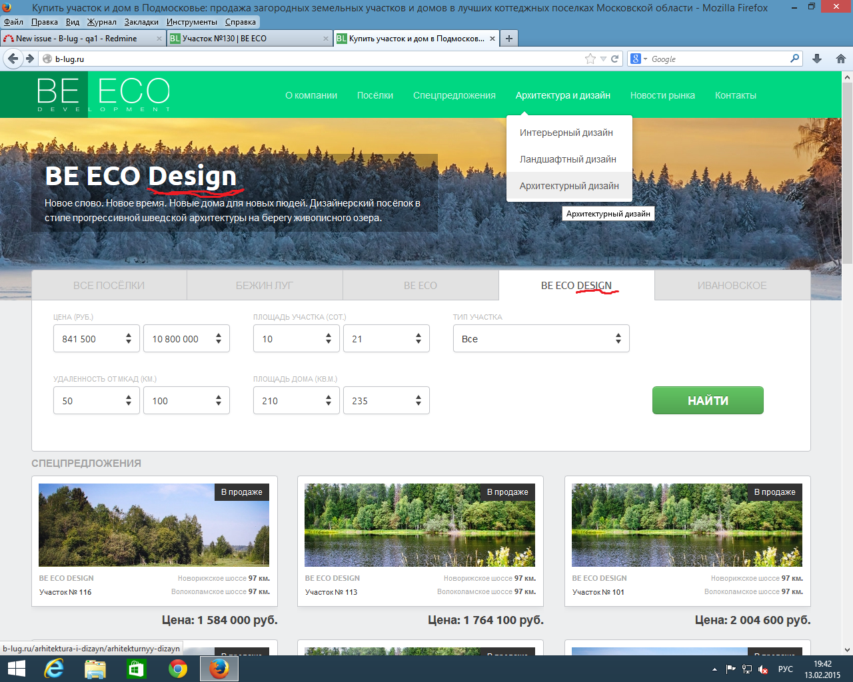
Task: Click the browser back arrow button
Action: point(13,59)
